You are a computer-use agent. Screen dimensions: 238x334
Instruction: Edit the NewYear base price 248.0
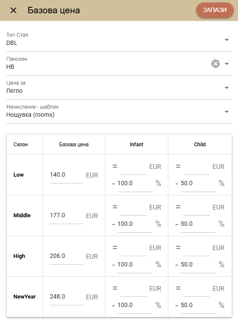click(x=66, y=297)
